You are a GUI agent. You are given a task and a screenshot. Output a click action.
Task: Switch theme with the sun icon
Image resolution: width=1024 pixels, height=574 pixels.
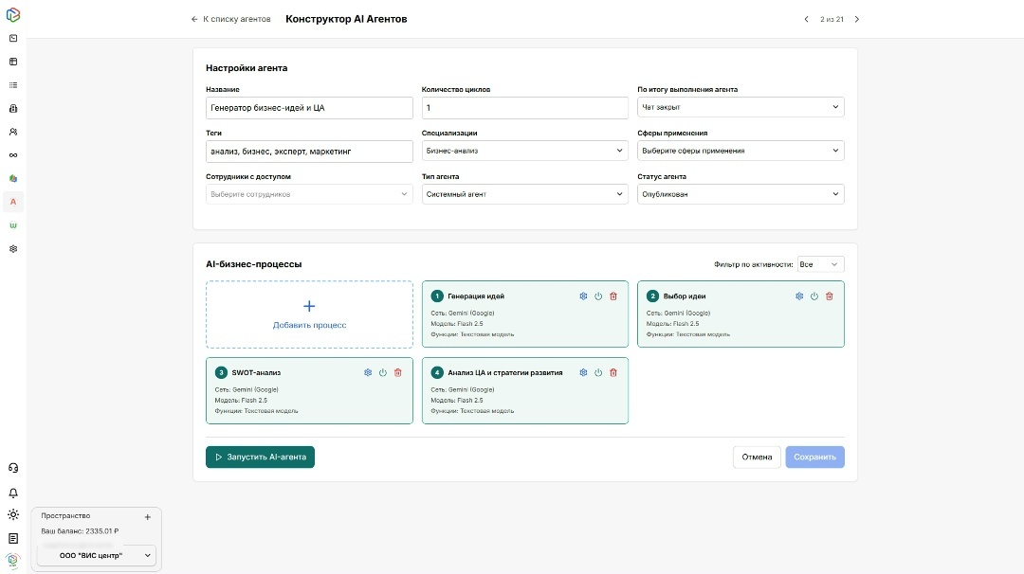tap(13, 515)
